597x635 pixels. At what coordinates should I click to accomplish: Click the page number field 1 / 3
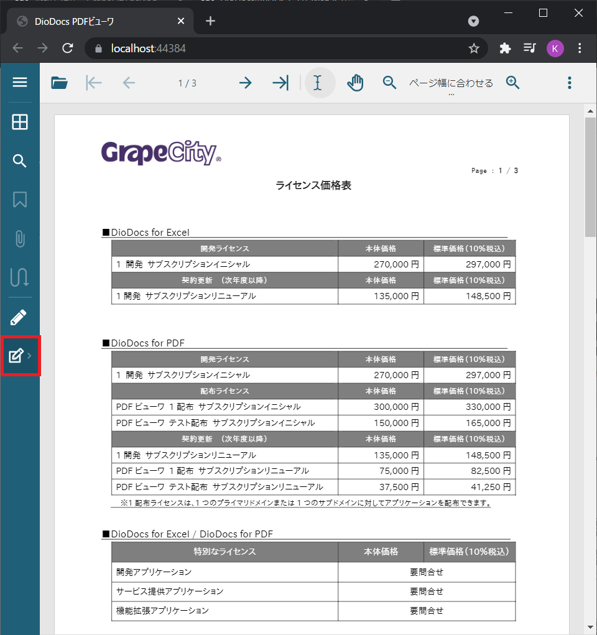pos(188,83)
